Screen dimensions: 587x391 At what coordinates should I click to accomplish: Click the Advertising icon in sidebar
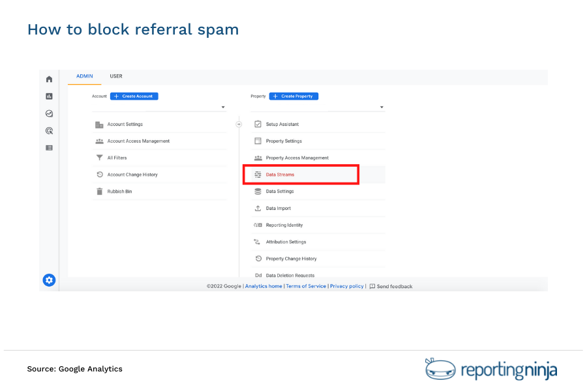[x=49, y=130]
